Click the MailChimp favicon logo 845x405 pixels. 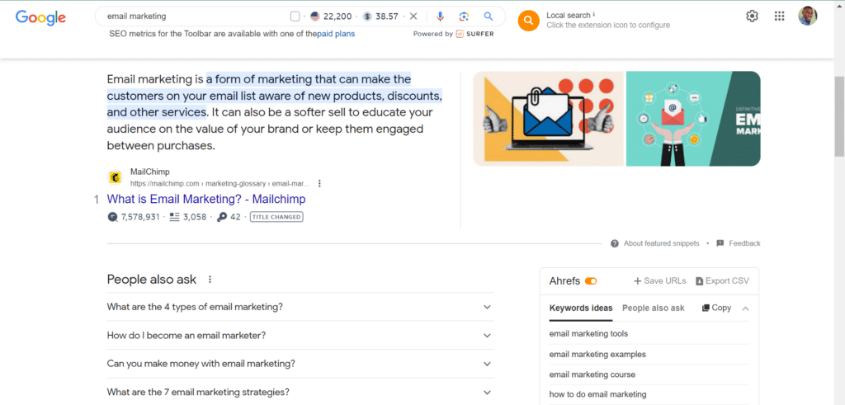point(115,177)
